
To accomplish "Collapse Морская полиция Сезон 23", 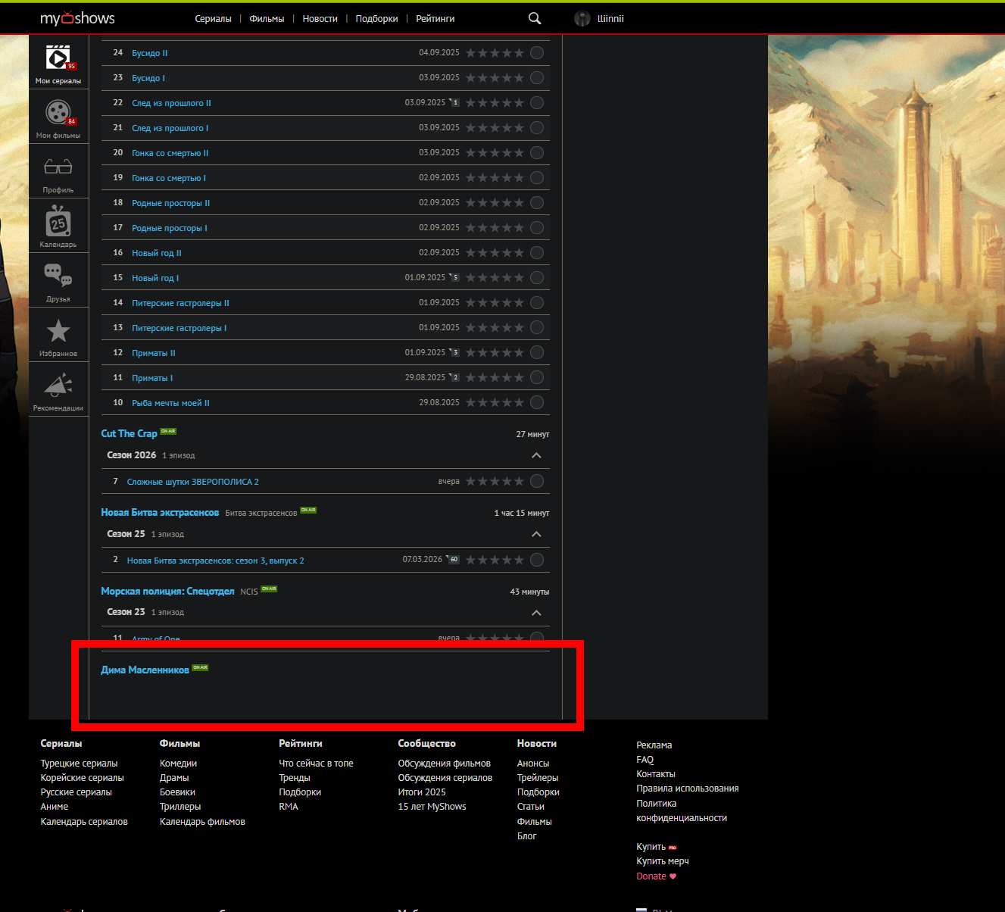I will (536, 613).
